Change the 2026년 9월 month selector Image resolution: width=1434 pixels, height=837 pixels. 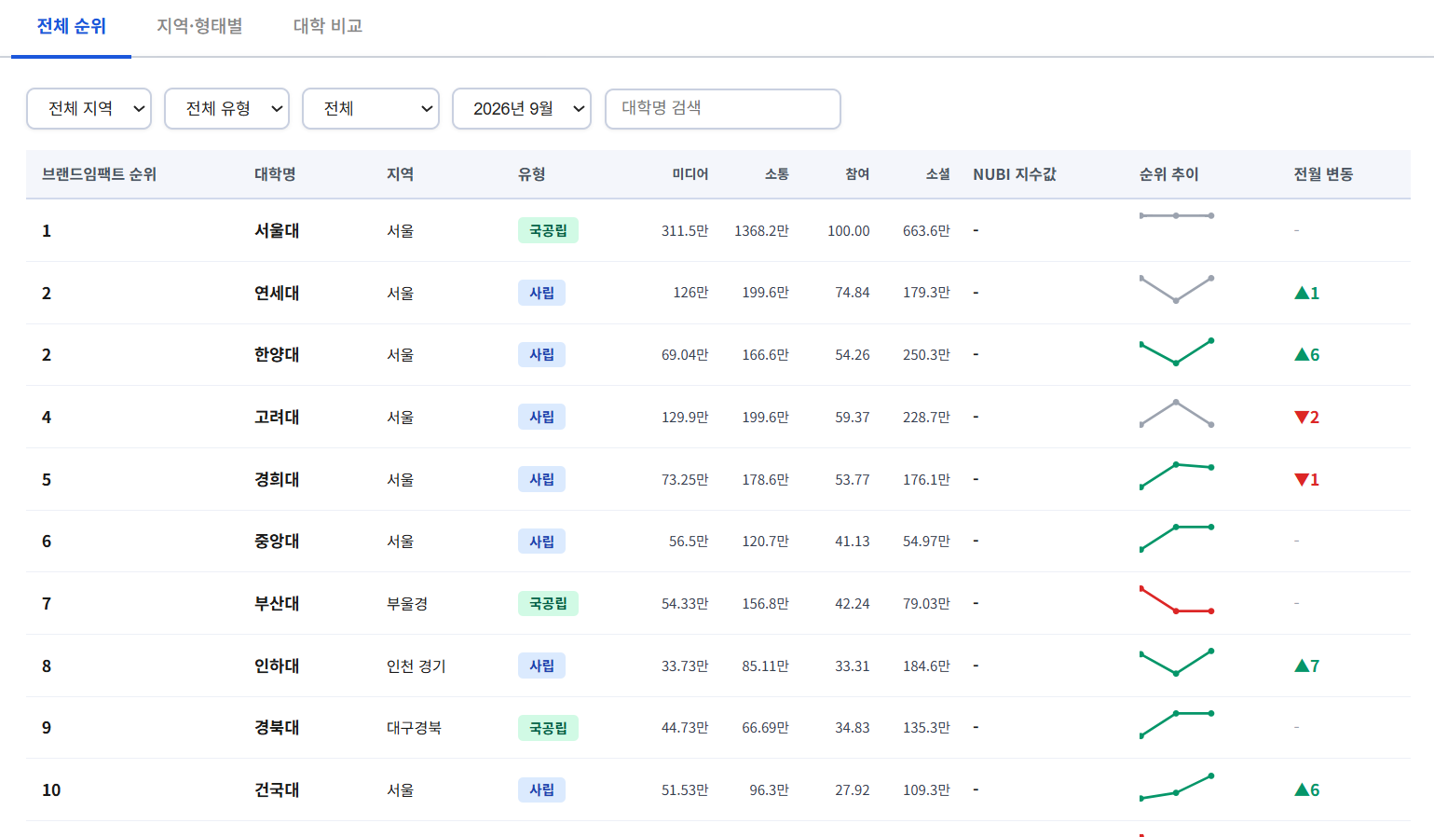pos(521,109)
